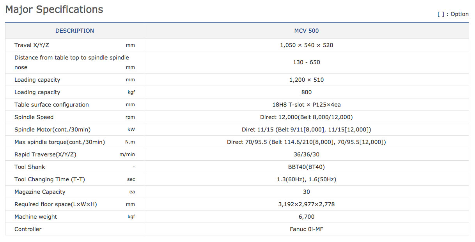Click the DESCRIPTION column header
The image size is (475, 242).
click(x=74, y=31)
